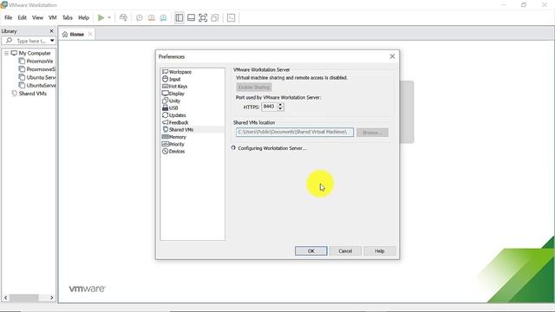
Task: Switch to the Home tab
Action: tap(77, 35)
